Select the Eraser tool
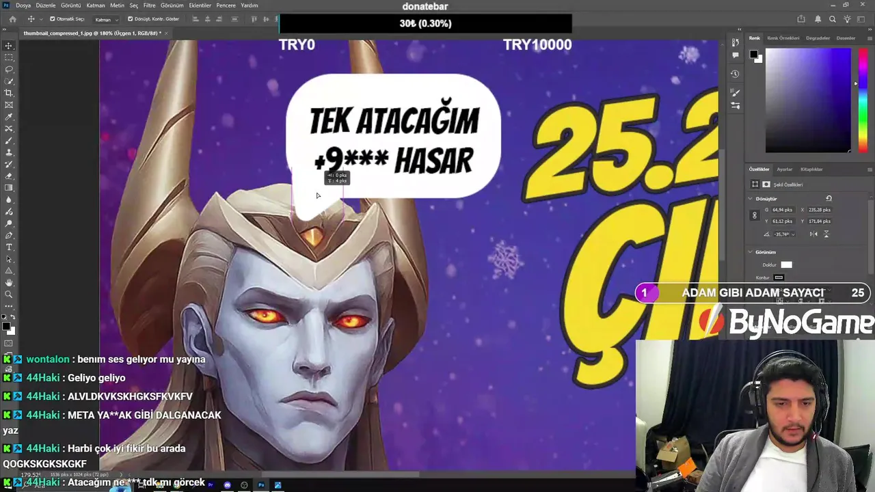Viewport: 875px width, 492px height. pyautogui.click(x=9, y=176)
